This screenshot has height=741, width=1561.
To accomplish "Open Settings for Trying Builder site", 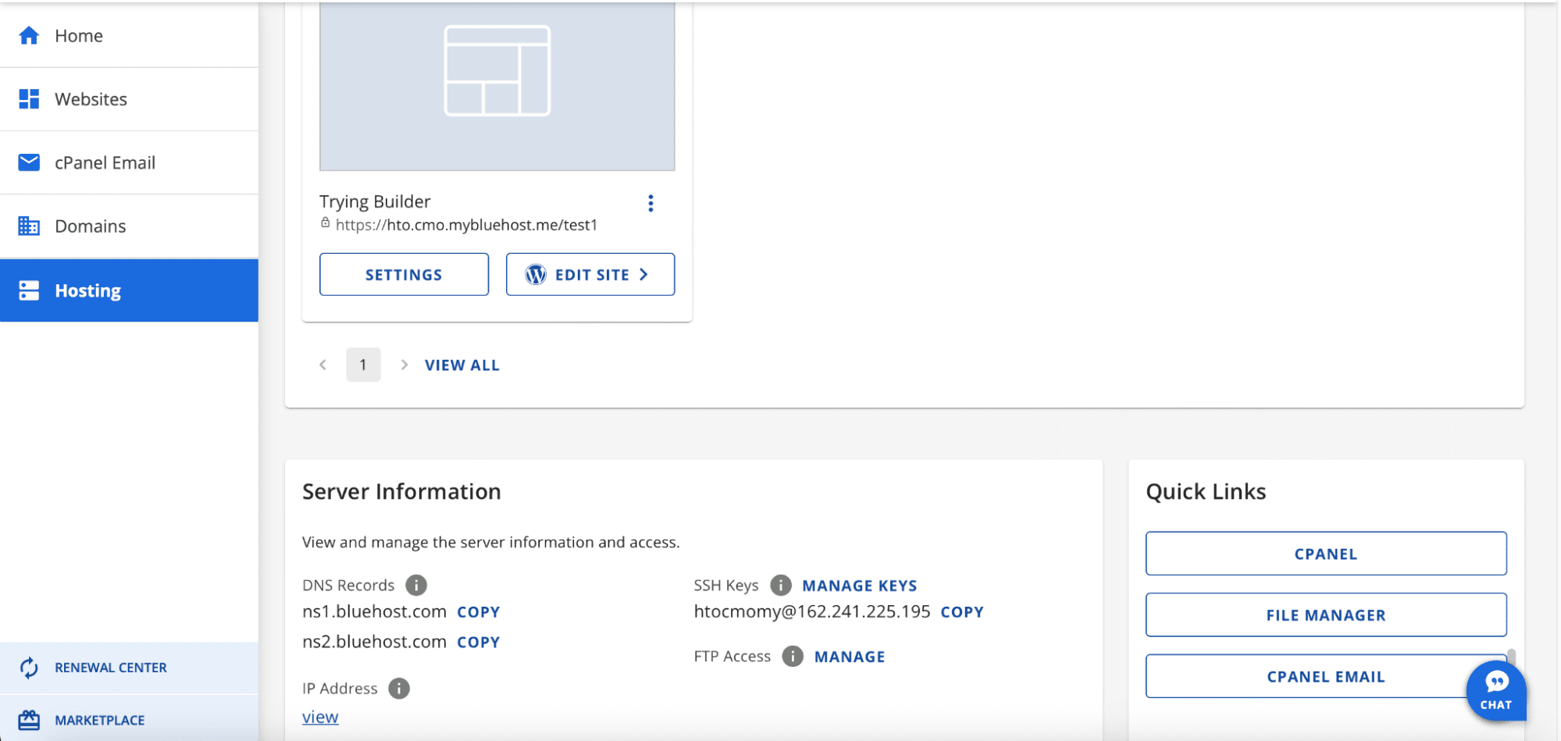I will click(x=404, y=274).
